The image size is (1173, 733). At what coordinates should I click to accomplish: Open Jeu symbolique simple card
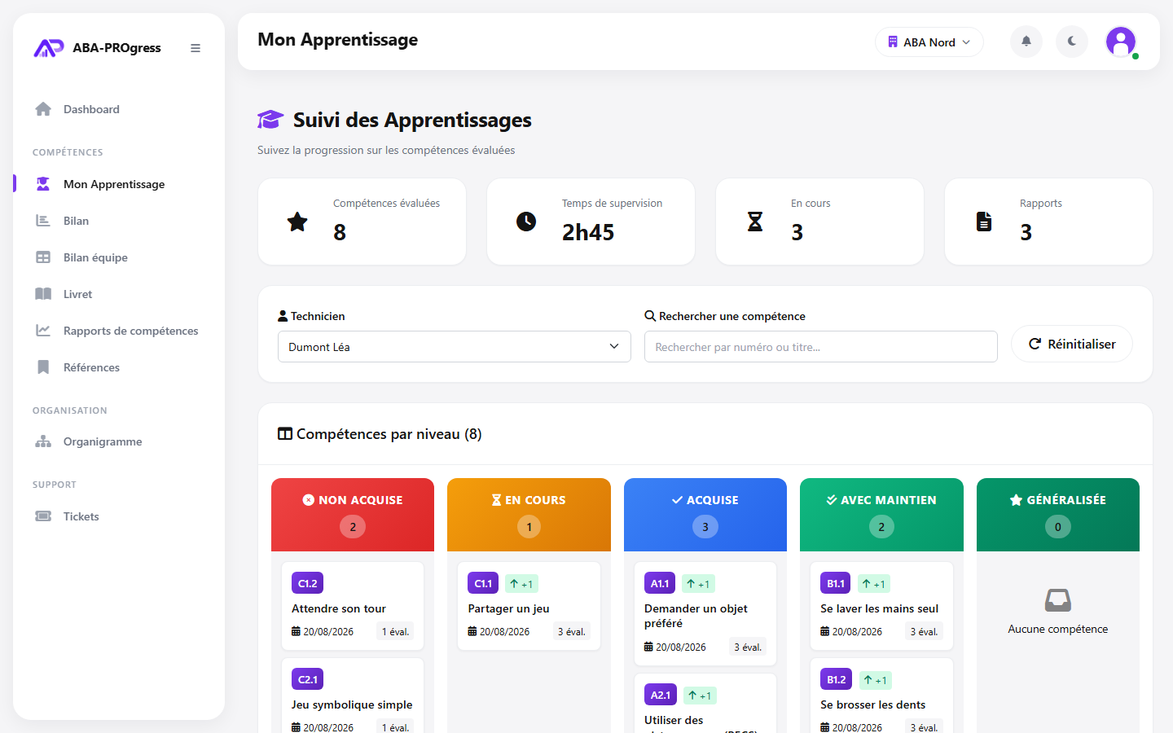coord(353,697)
